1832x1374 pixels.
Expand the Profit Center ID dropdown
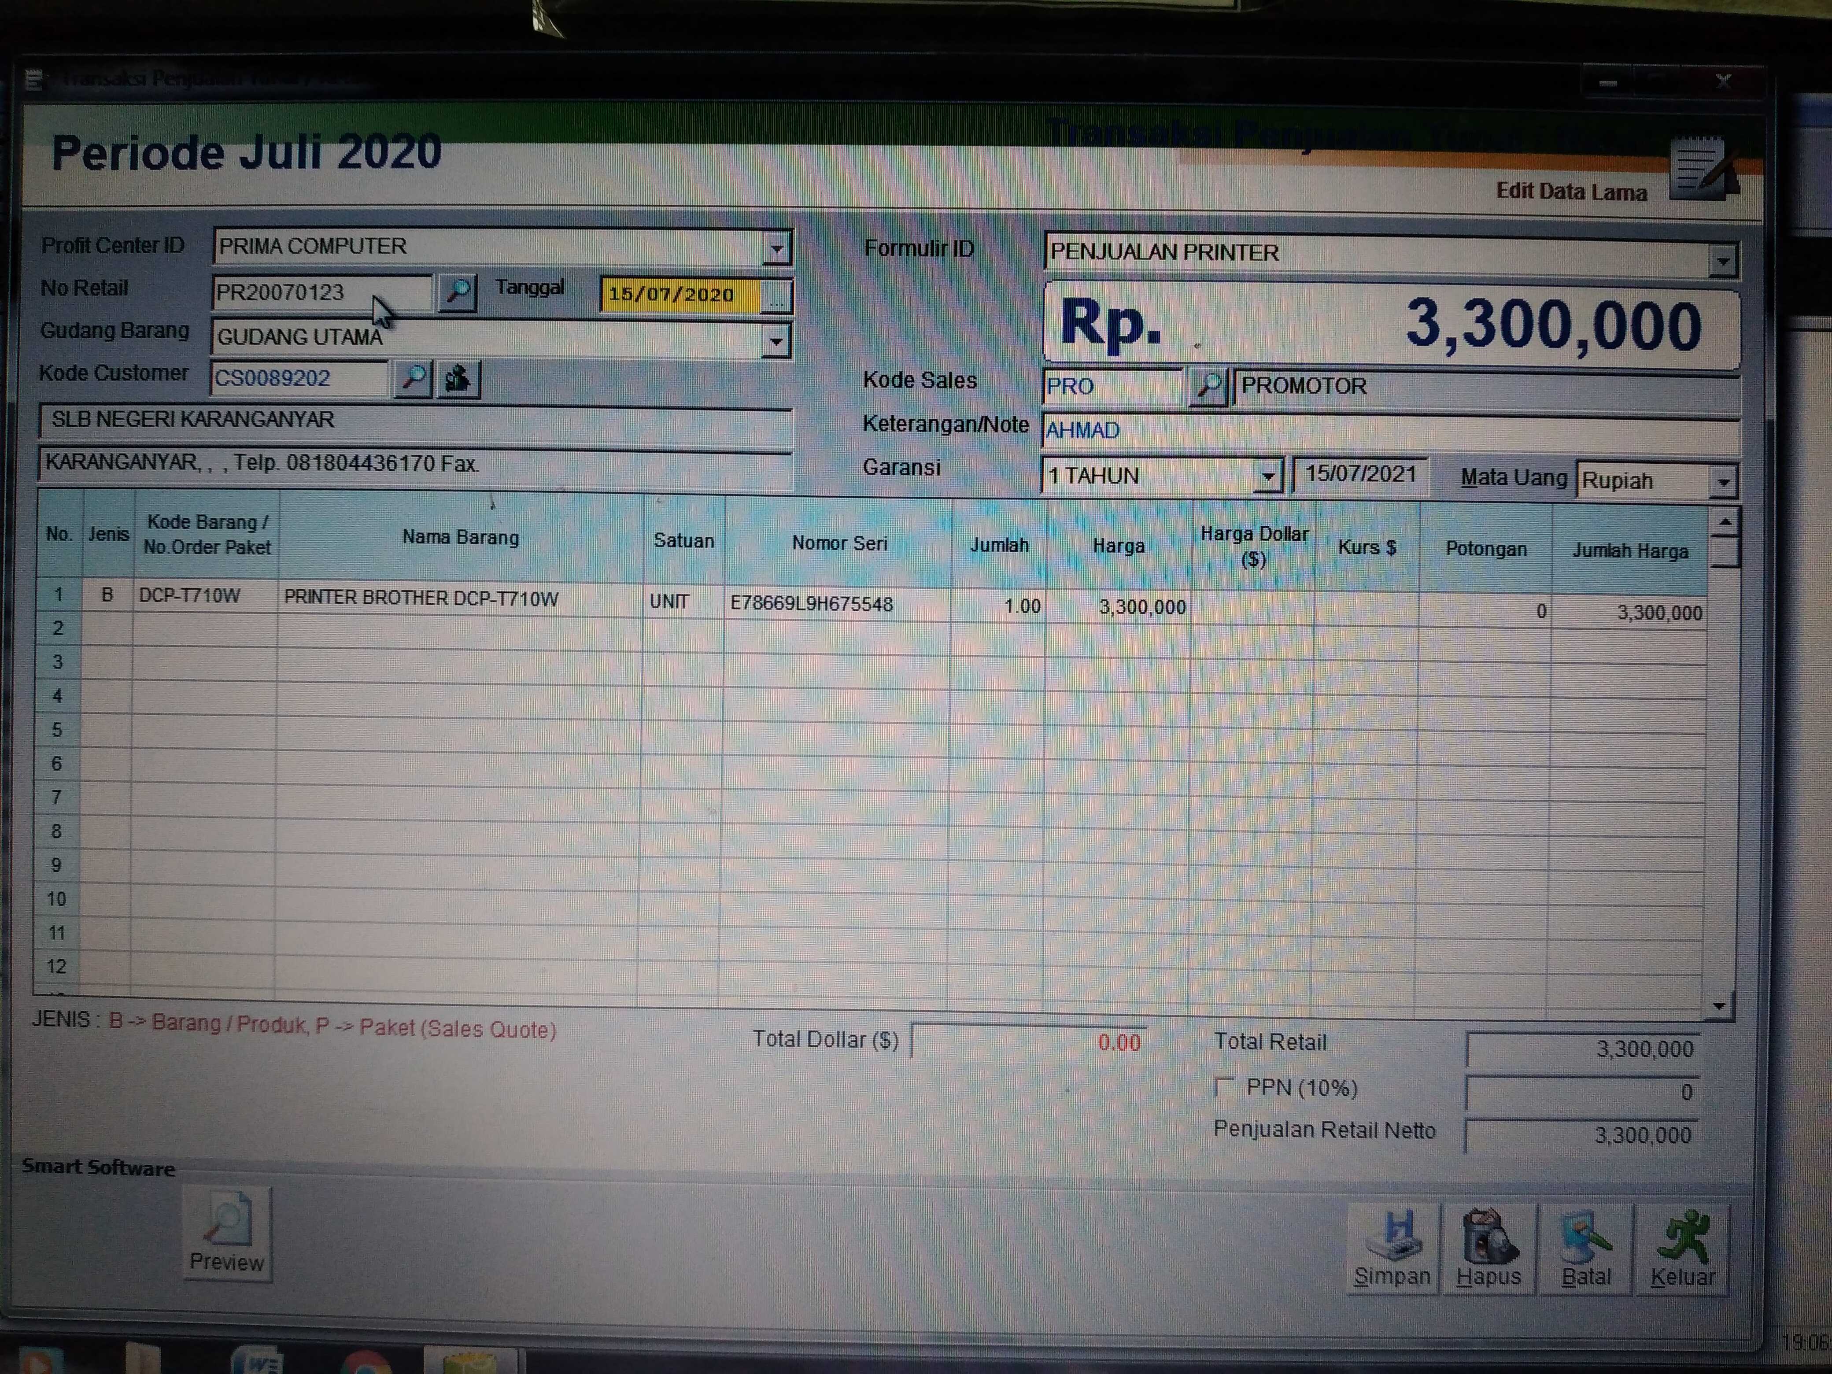pyautogui.click(x=776, y=247)
